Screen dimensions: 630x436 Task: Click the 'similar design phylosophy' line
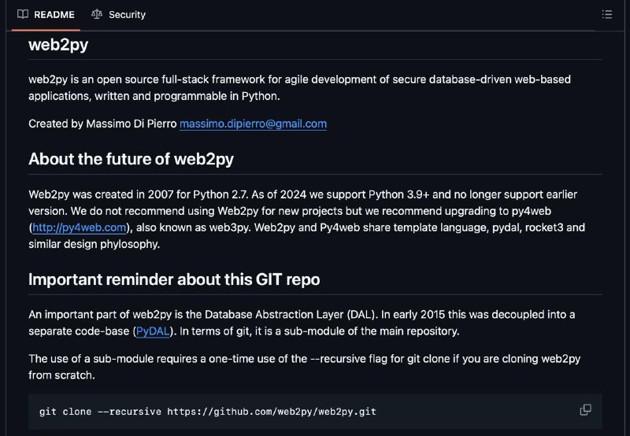point(94,244)
